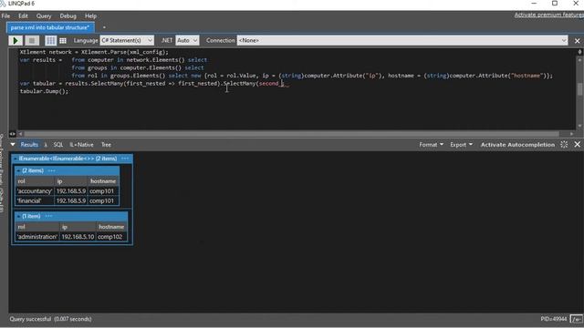Click 'rol' column header in (2 items) table
The height and width of the screenshot is (328, 584).
click(35, 181)
